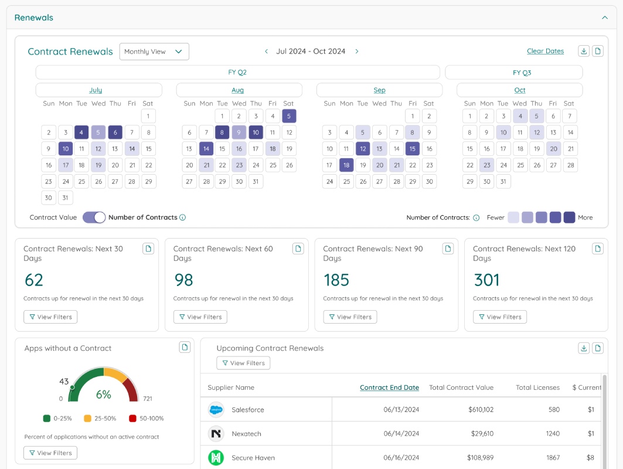The height and width of the screenshot is (469, 623).
Task: Select the Oct month header
Action: pyautogui.click(x=520, y=90)
